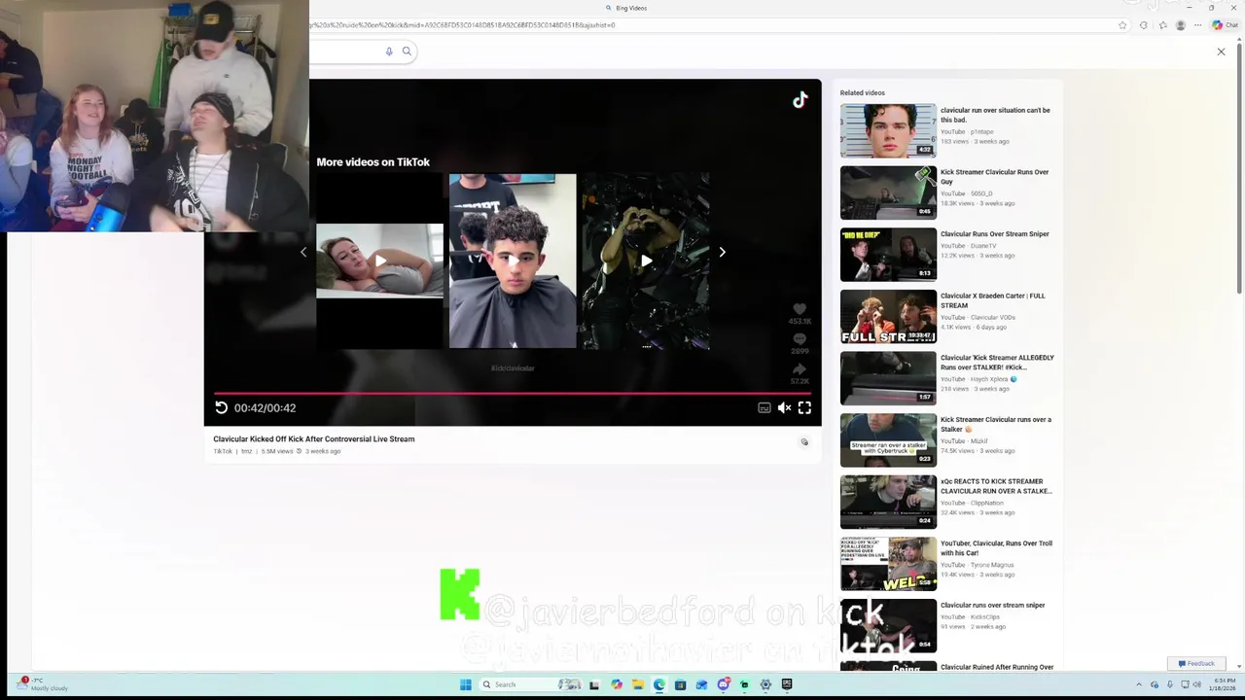Viewport: 1245px width, 700px height.
Task: Open Microsoft Edge from the taskbar
Action: point(659,684)
